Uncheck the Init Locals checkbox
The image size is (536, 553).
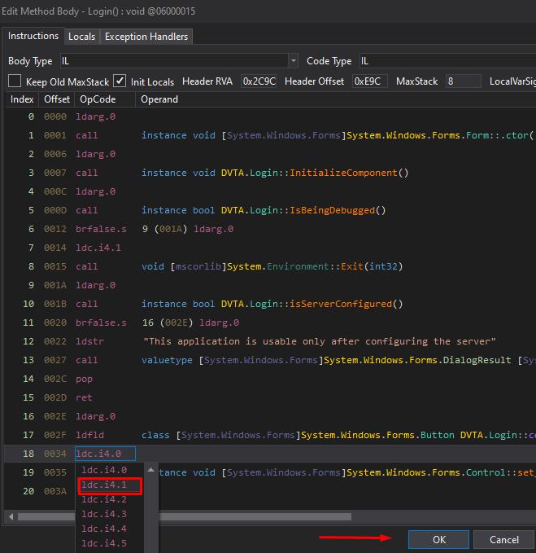120,81
